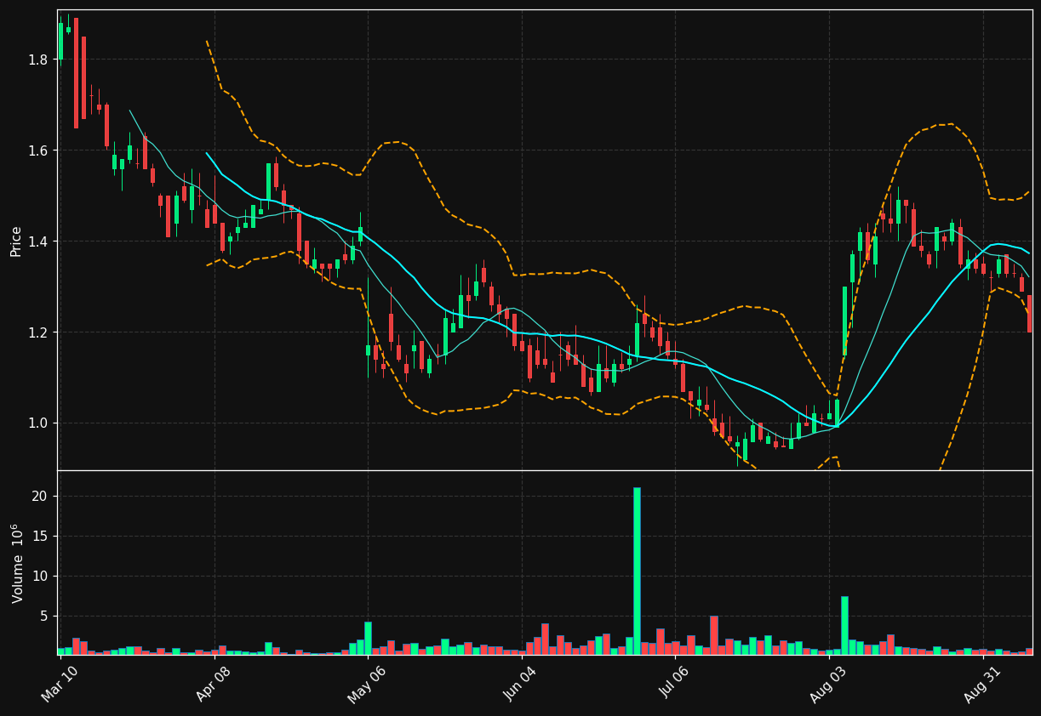Click the 1.6 price tick label
This screenshot has height=716, width=1041.
point(38,151)
